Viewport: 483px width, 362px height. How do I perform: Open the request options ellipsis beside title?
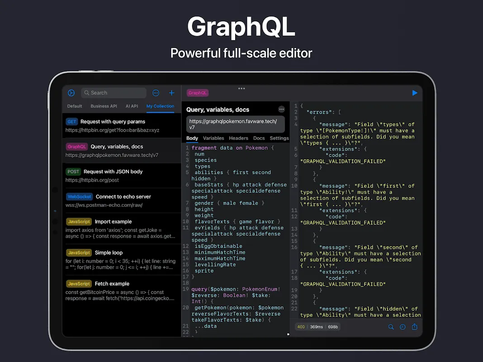click(x=282, y=110)
